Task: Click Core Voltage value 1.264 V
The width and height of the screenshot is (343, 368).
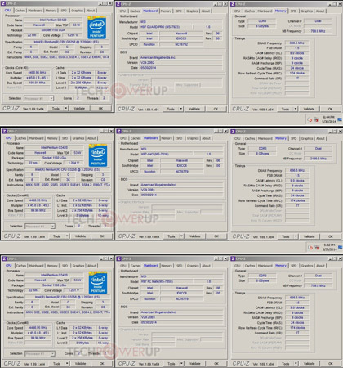Action: pos(73,163)
